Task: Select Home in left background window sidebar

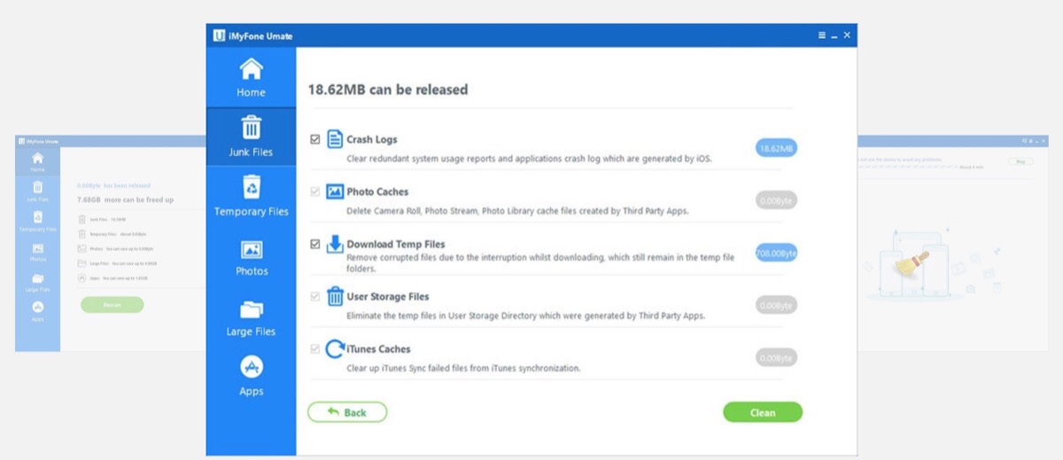Action: pyautogui.click(x=37, y=161)
